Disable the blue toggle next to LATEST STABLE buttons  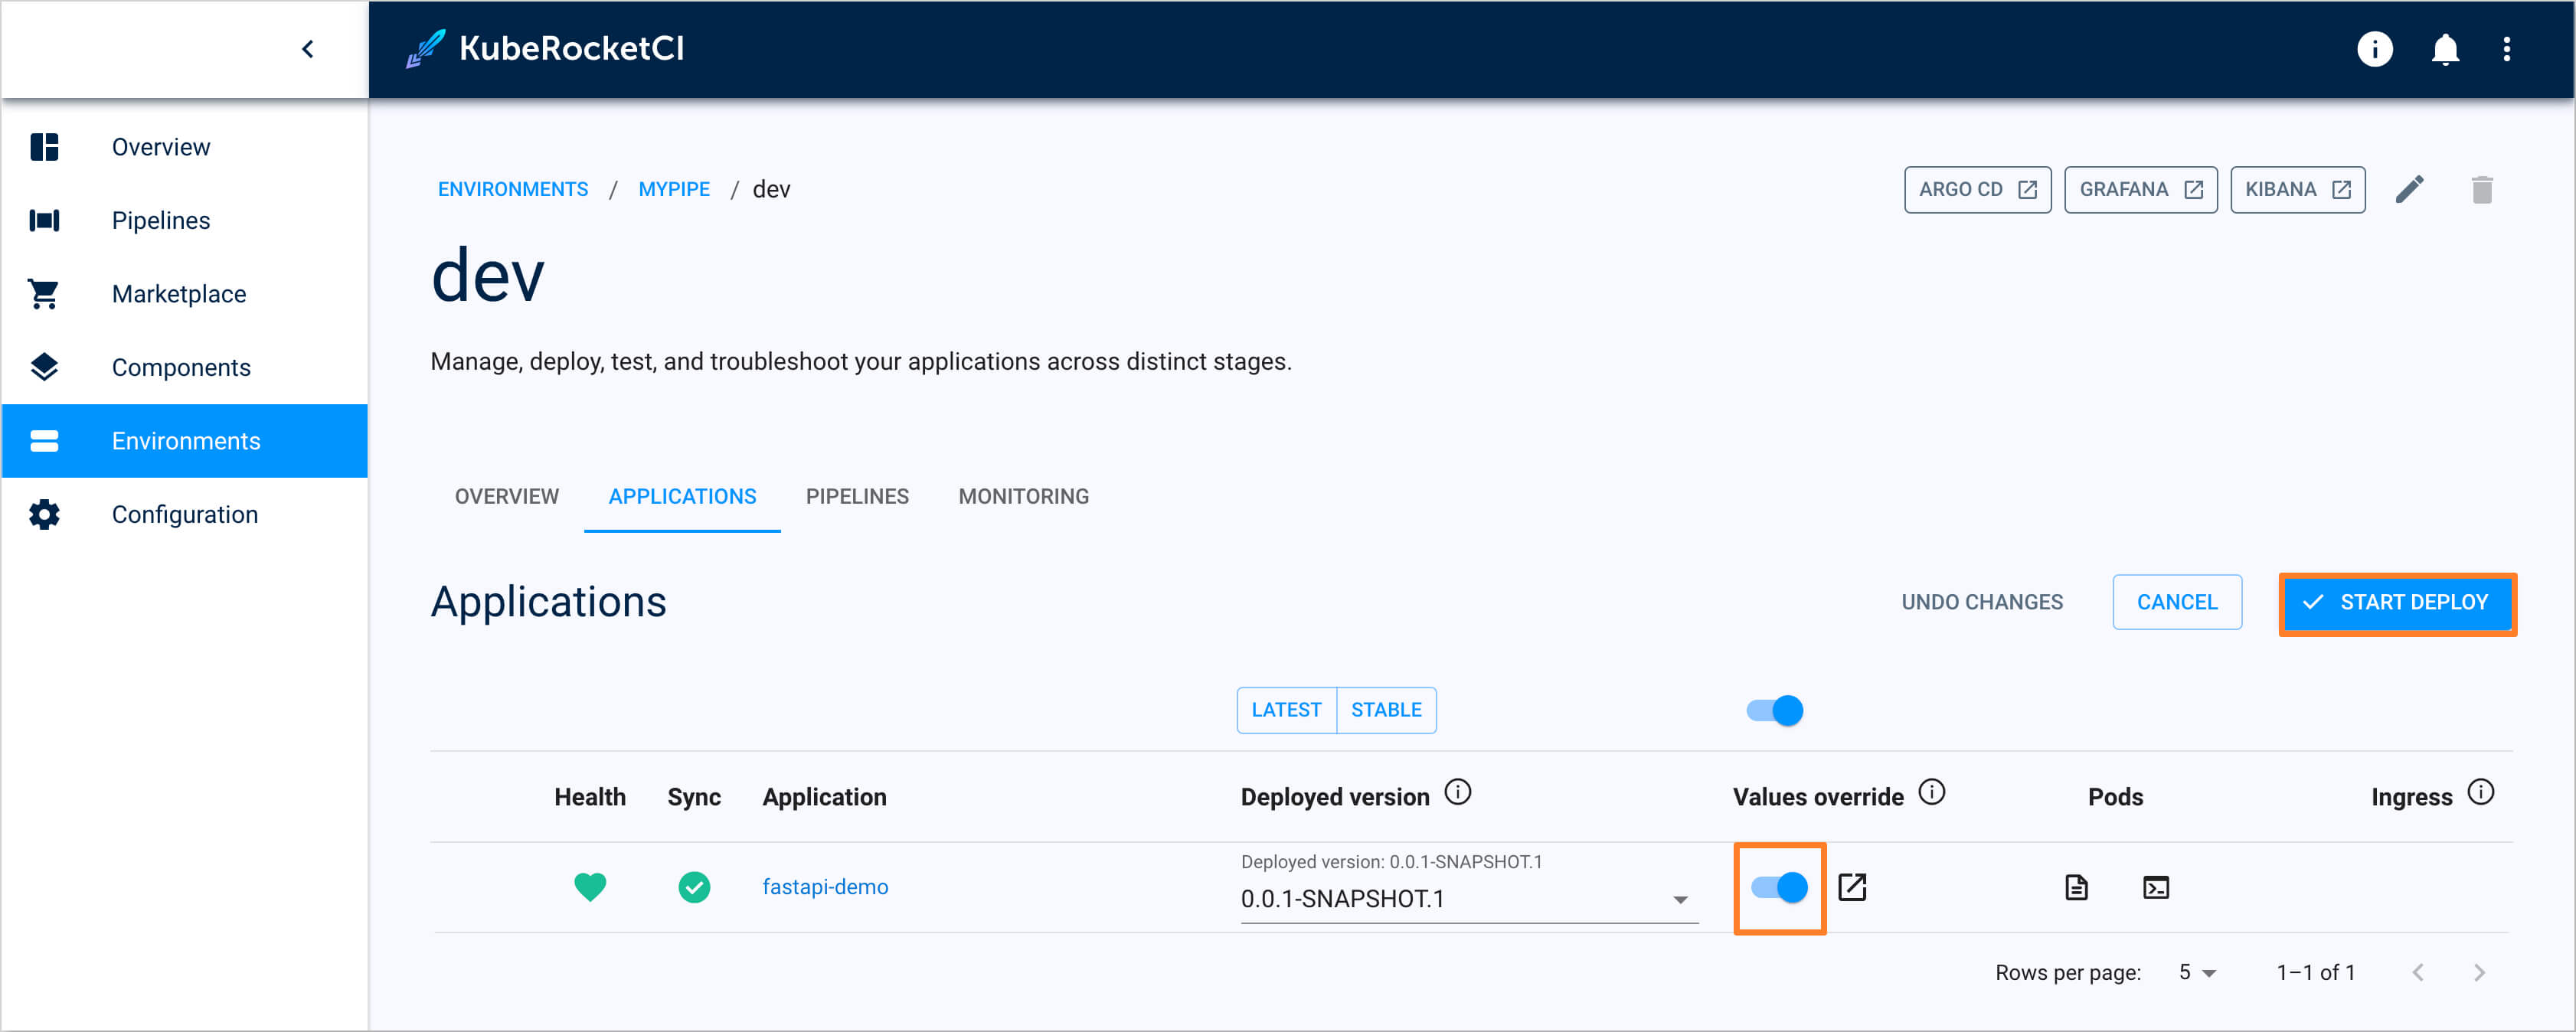coord(1776,708)
